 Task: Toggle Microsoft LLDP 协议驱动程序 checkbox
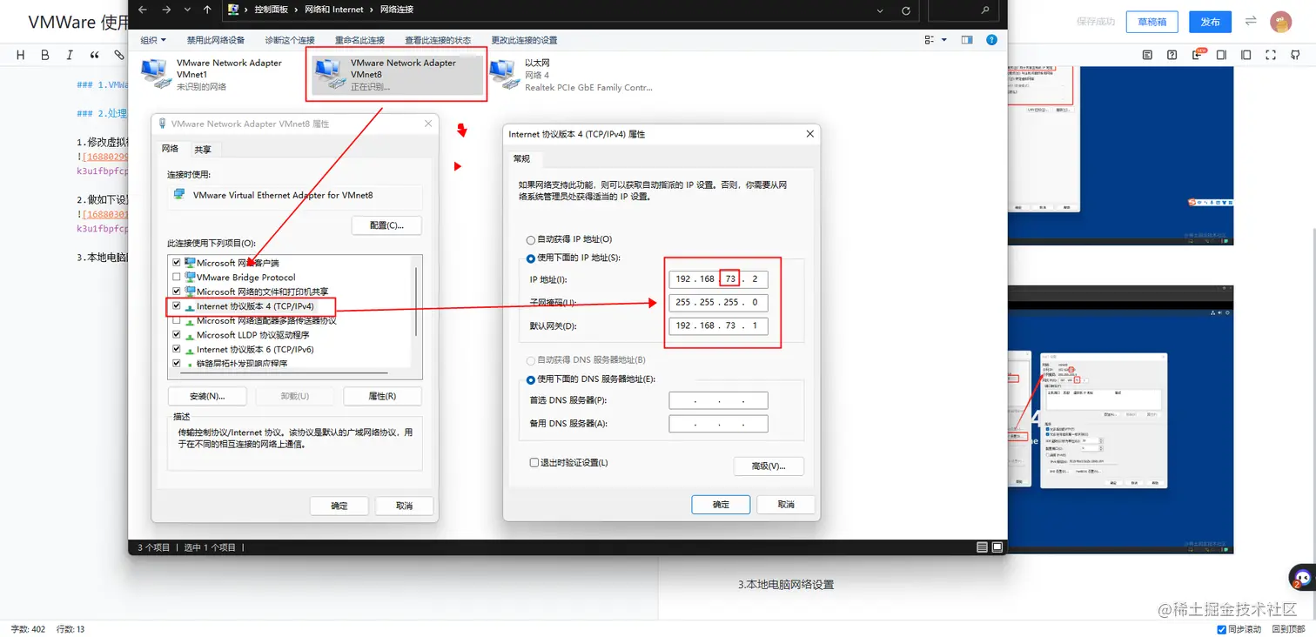click(x=178, y=335)
